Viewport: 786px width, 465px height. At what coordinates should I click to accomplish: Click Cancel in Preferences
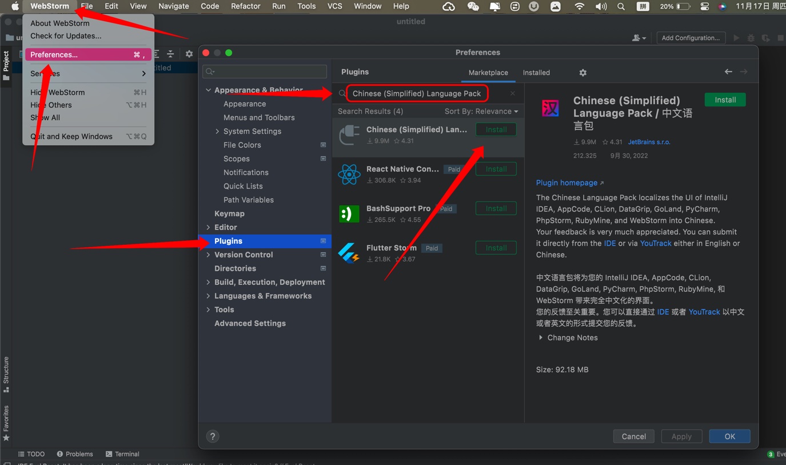click(634, 436)
